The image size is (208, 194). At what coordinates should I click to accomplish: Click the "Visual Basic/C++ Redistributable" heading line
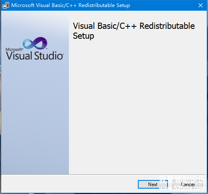coord(134,26)
